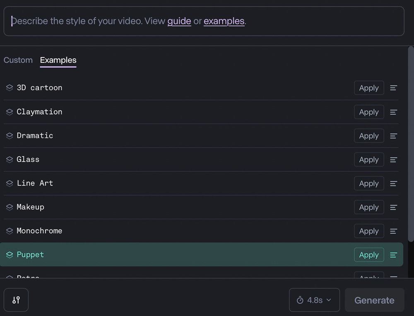Apply the Line Art style

click(x=369, y=183)
